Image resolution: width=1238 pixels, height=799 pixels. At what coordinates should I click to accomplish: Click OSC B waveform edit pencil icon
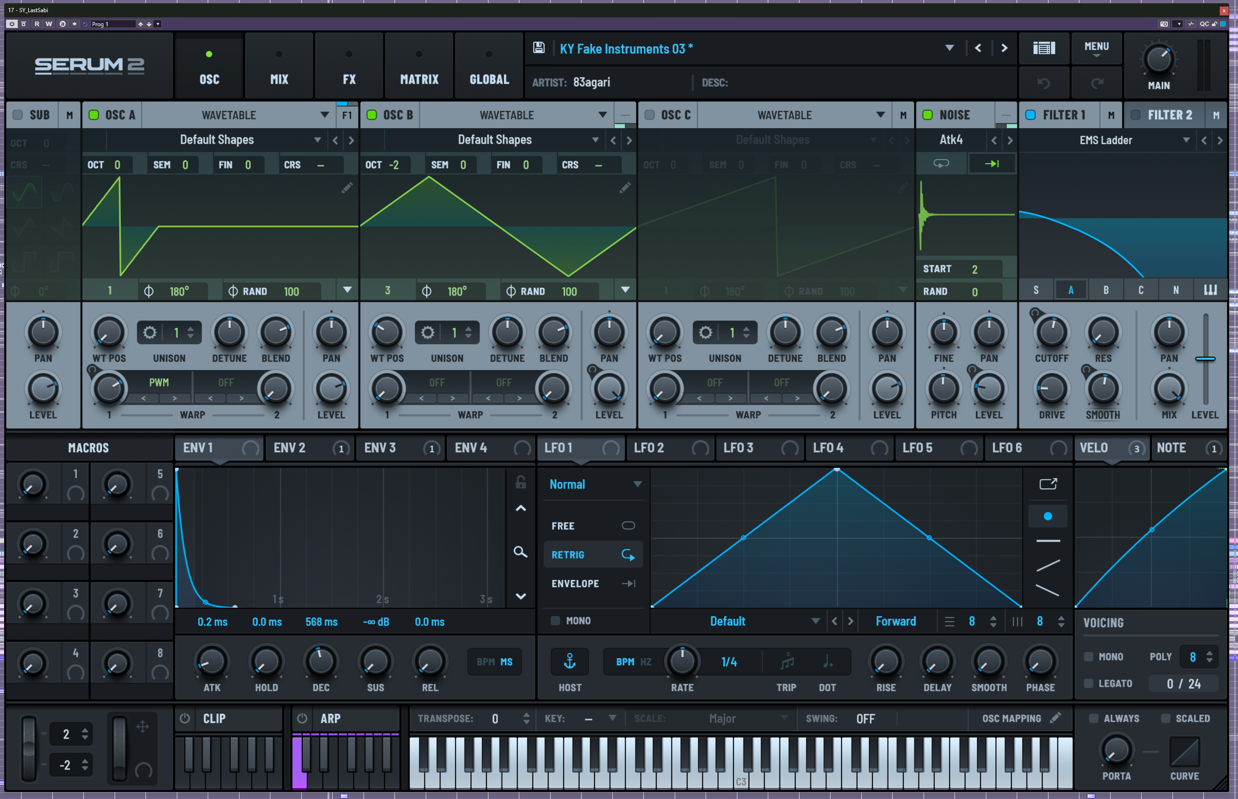tap(625, 188)
